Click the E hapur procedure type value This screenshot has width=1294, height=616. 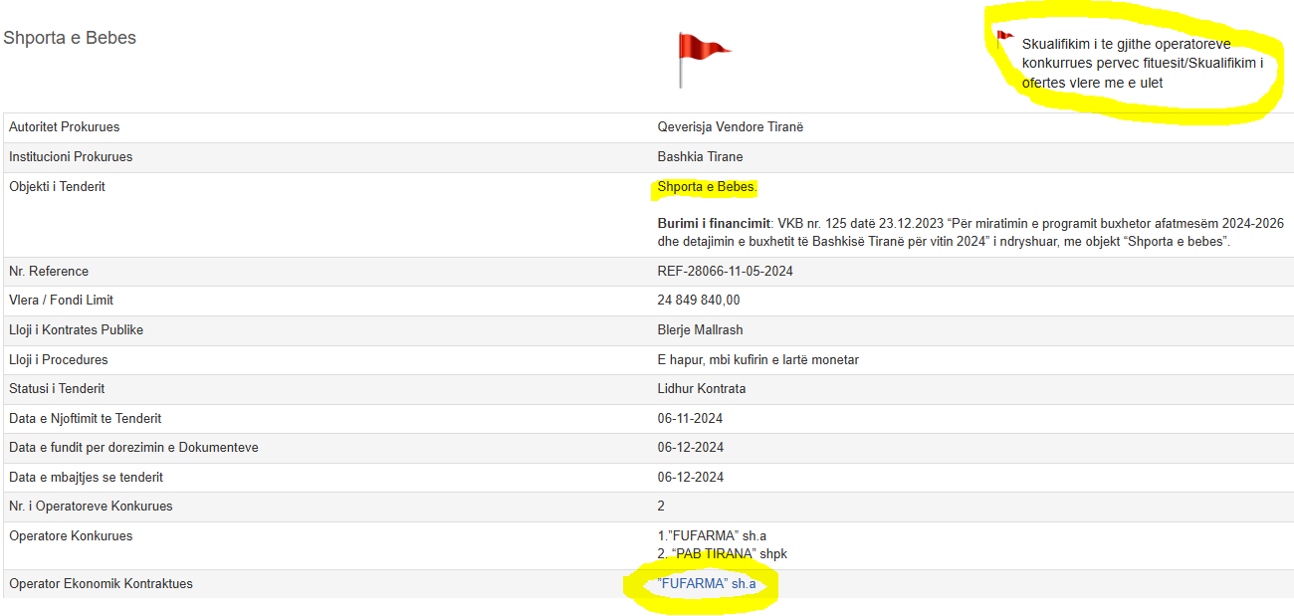pos(757,360)
